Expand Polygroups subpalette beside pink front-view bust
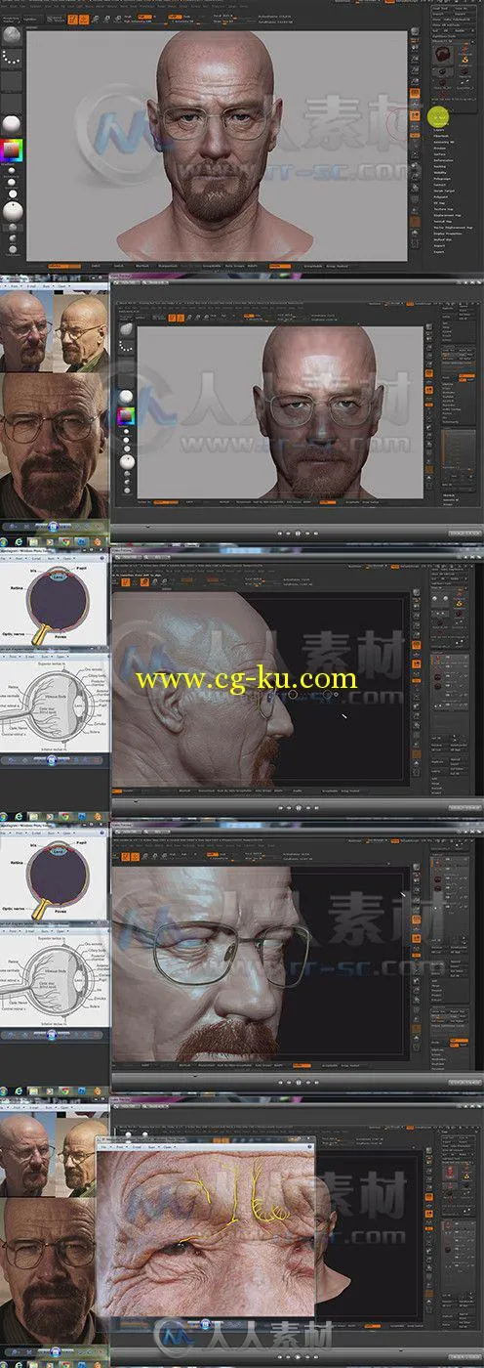Image resolution: width=484 pixels, height=1368 pixels. point(441,179)
